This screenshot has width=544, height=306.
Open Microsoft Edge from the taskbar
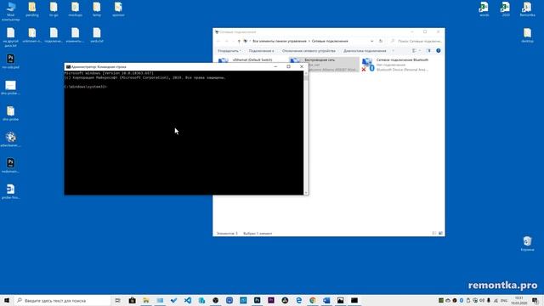tap(298, 300)
